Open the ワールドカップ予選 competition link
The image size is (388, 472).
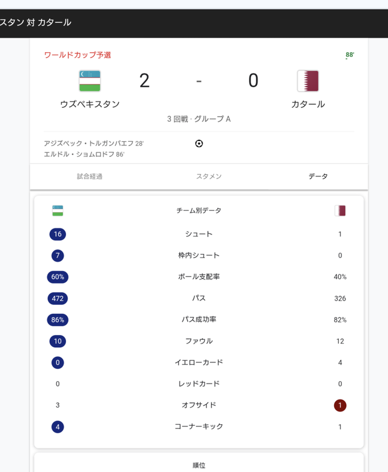click(78, 55)
